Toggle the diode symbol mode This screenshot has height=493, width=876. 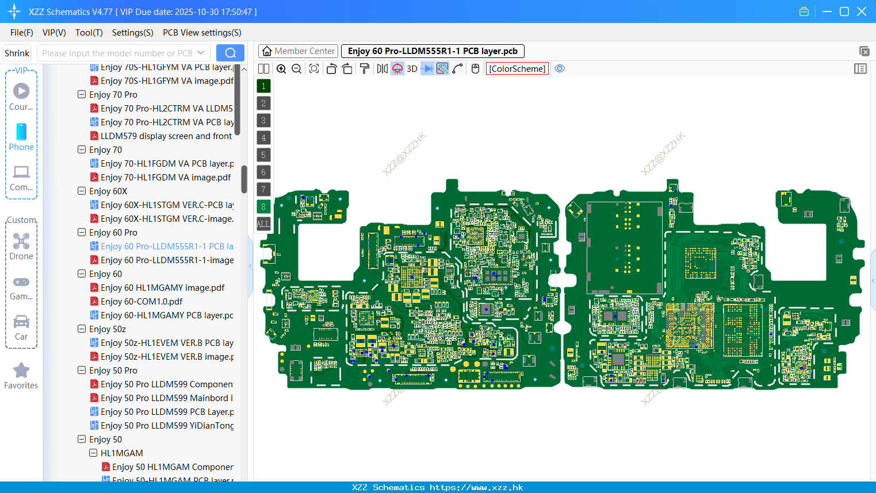coord(427,68)
